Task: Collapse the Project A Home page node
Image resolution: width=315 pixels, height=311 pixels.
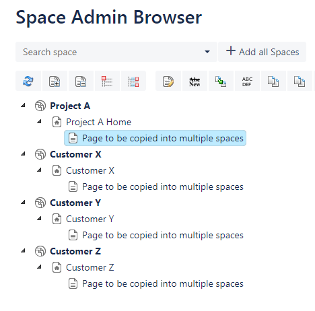Action: click(x=39, y=121)
